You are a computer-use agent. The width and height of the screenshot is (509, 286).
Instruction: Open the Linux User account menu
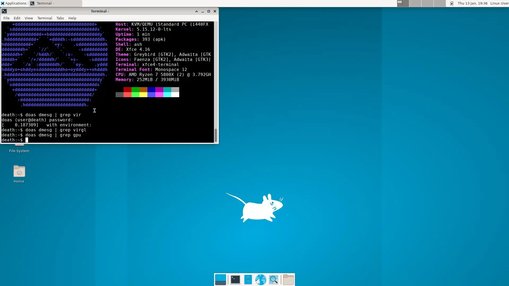coord(499,3)
